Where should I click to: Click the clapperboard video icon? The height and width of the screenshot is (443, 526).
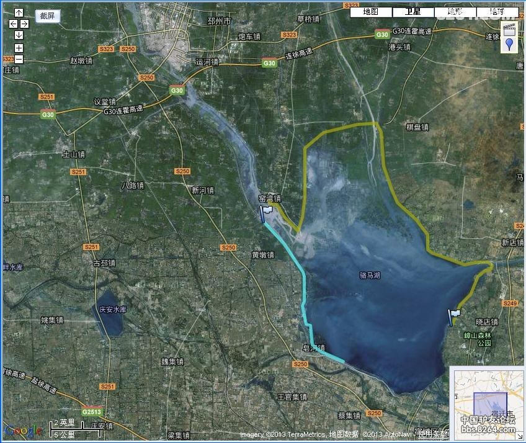point(509,29)
